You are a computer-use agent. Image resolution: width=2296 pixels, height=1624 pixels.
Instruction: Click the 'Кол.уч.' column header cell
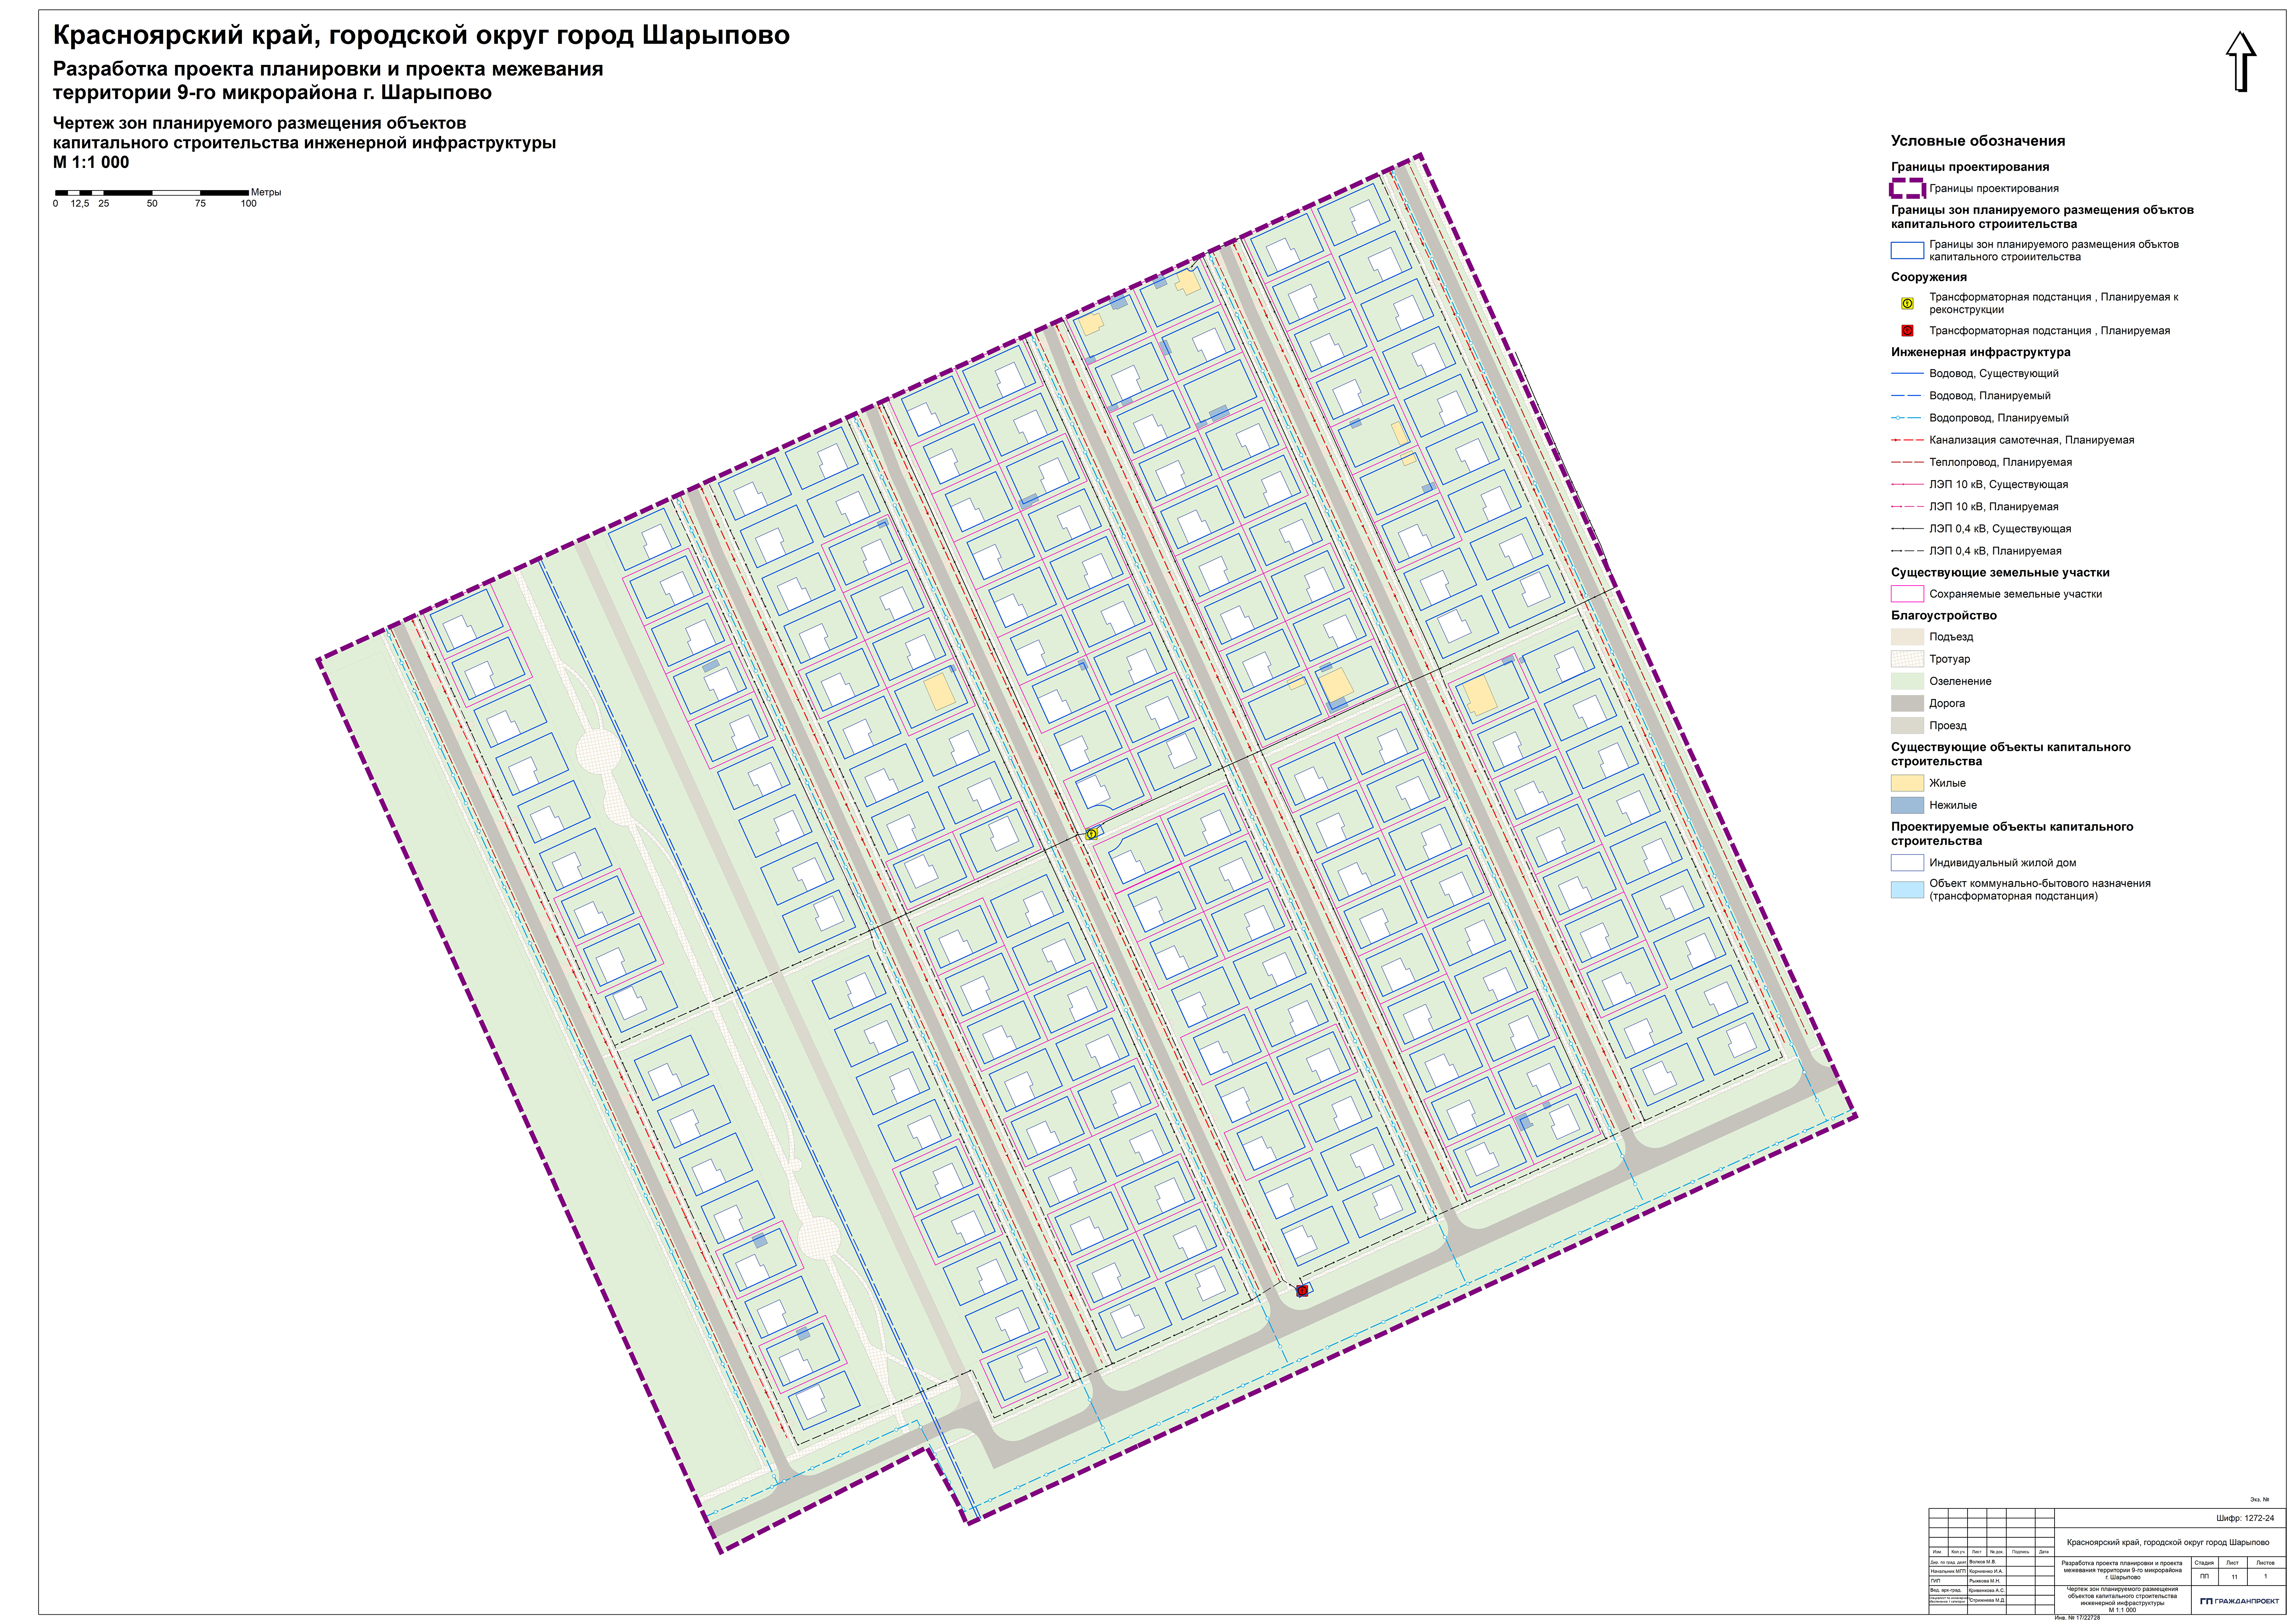click(x=1958, y=1552)
